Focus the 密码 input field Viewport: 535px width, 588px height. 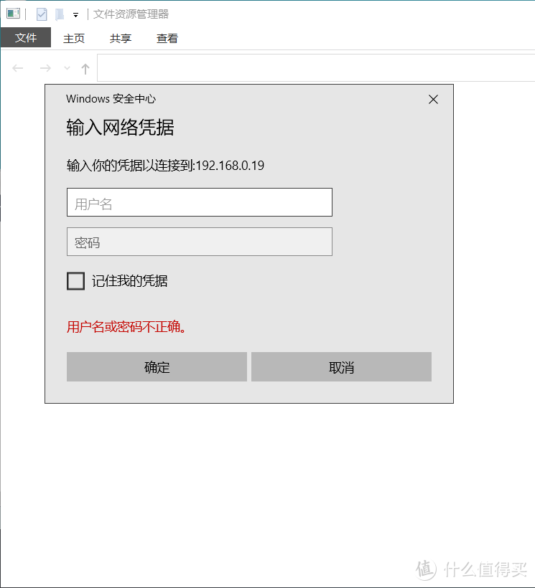point(200,242)
